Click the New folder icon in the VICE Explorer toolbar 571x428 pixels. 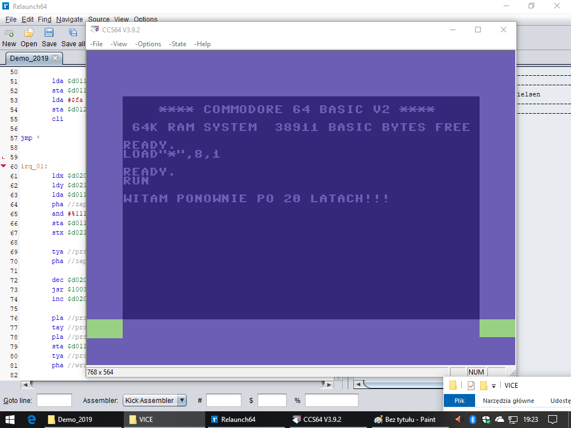[x=483, y=386]
